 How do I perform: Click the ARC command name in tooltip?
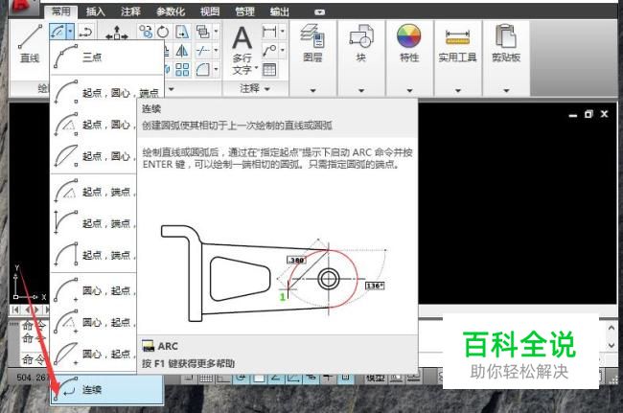point(168,346)
